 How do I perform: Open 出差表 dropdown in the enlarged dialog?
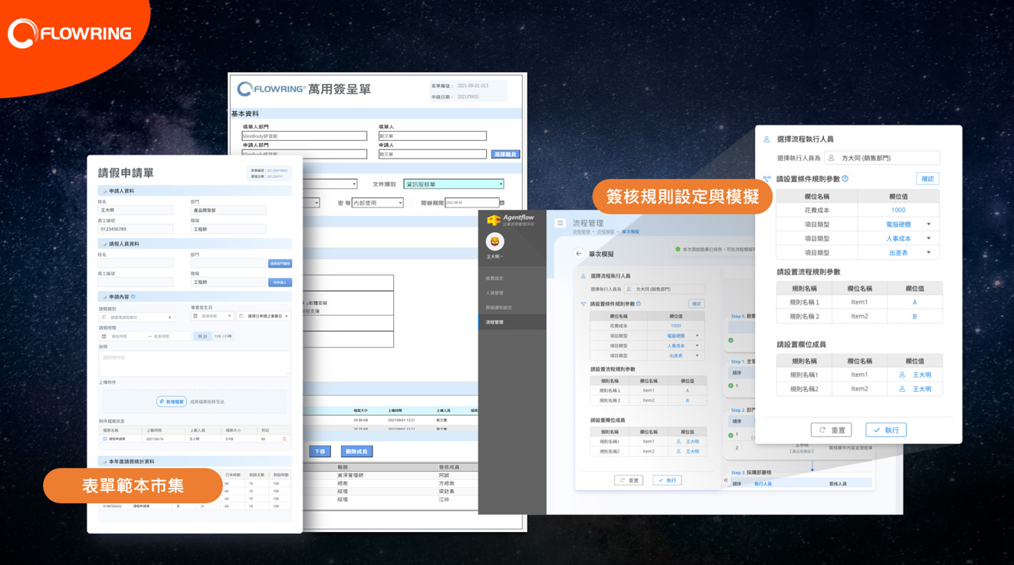[928, 253]
